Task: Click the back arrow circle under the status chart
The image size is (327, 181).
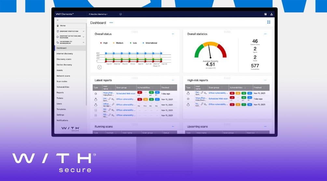Action: tap(100, 67)
